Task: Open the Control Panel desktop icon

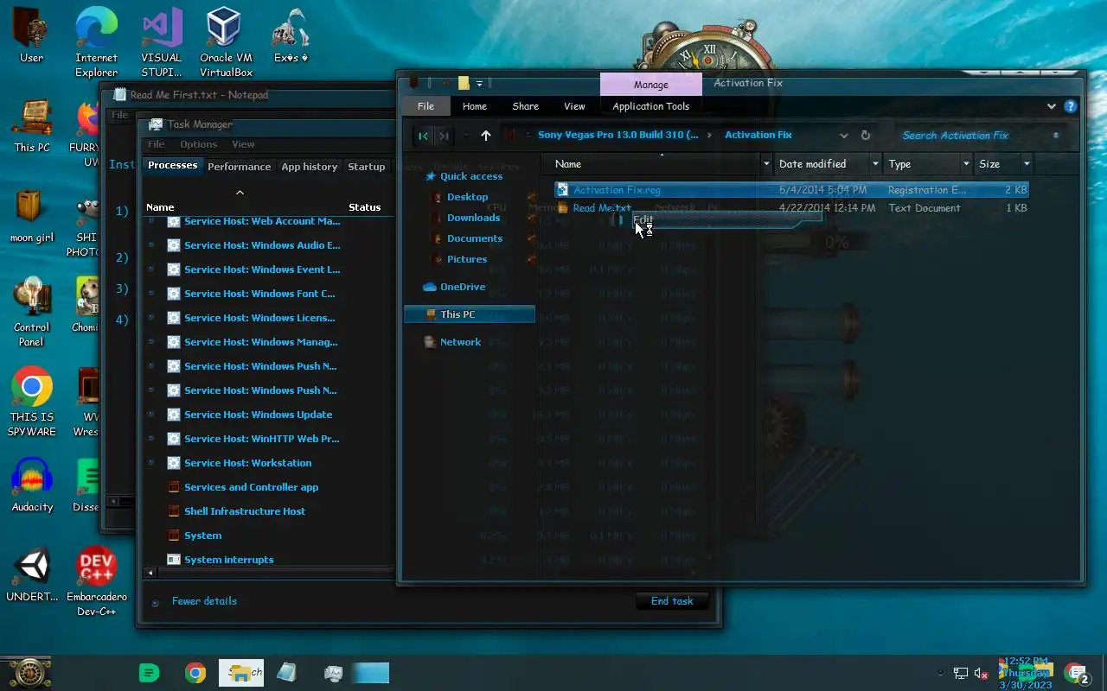Action: pos(31,312)
